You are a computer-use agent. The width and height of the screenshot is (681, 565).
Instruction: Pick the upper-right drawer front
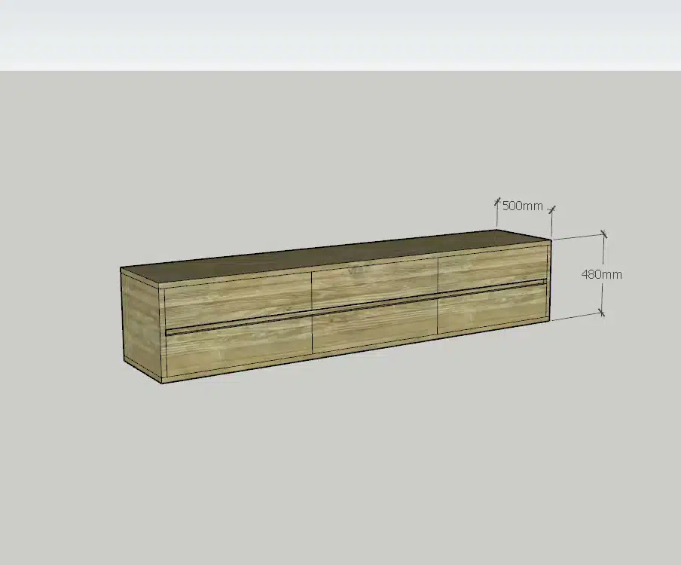pyautogui.click(x=491, y=265)
